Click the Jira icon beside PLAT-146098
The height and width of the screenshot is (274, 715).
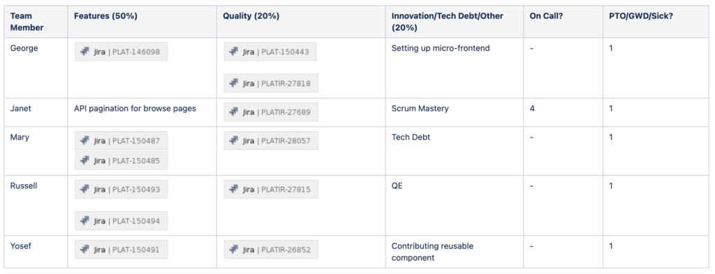(x=84, y=52)
